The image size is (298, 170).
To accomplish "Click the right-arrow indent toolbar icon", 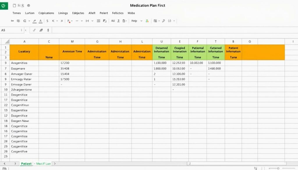I will [12, 21].
